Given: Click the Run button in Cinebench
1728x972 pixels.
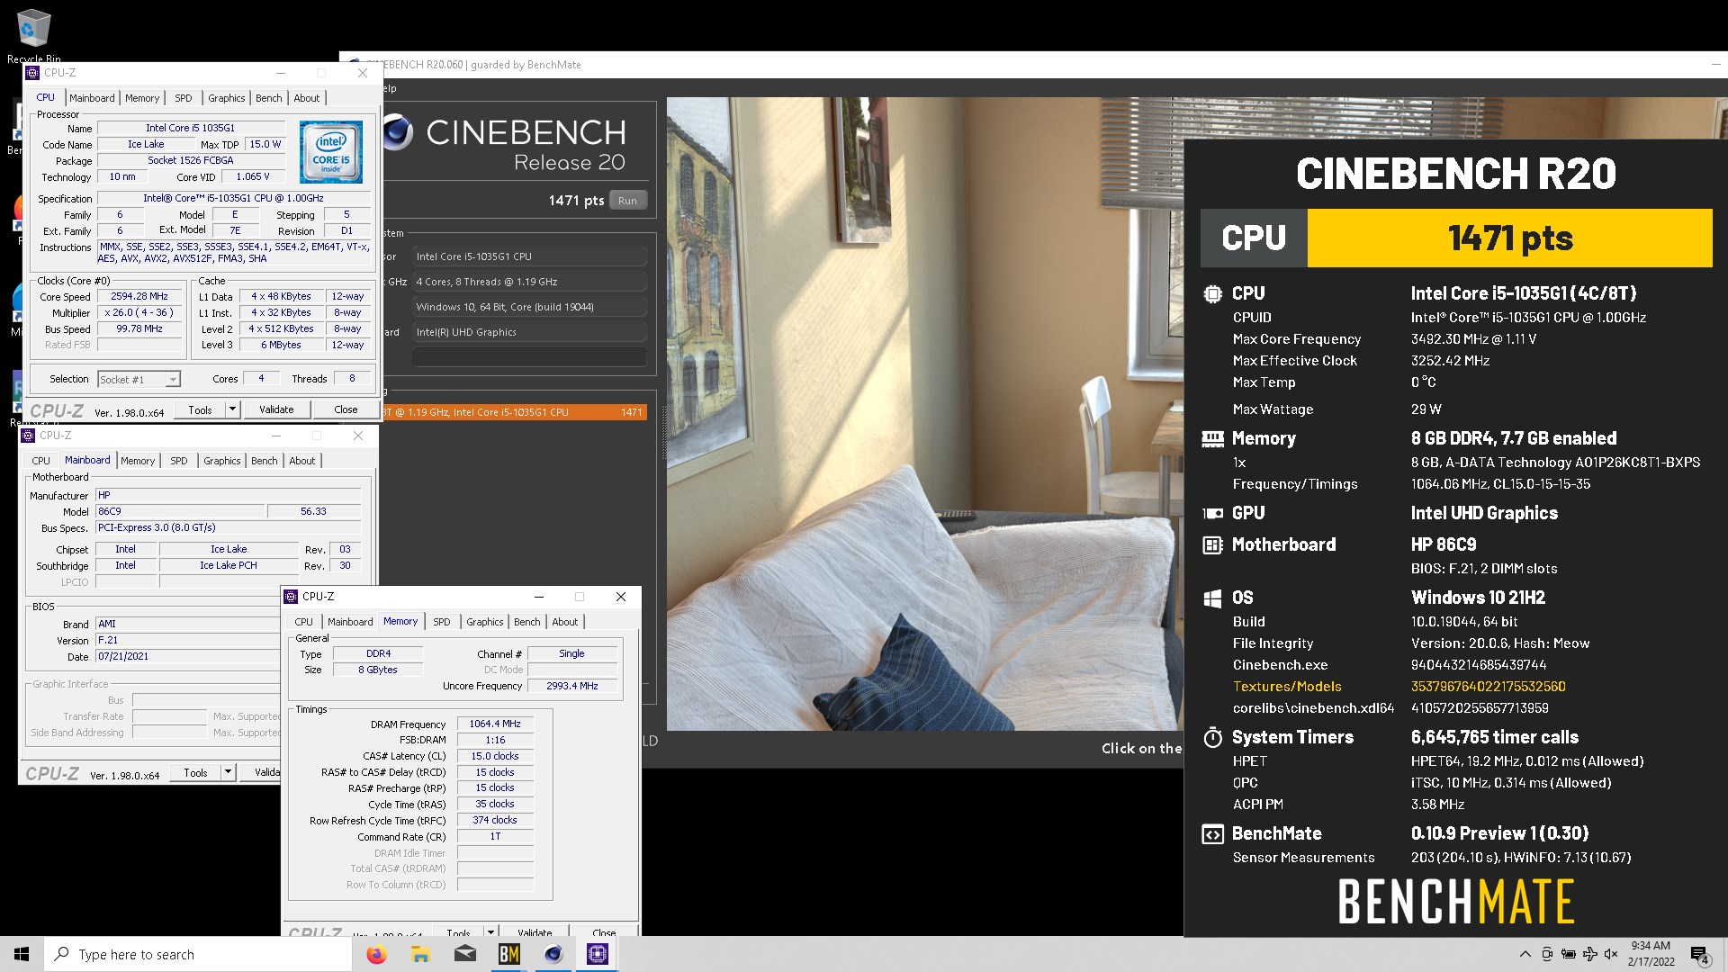Looking at the screenshot, I should tap(628, 201).
